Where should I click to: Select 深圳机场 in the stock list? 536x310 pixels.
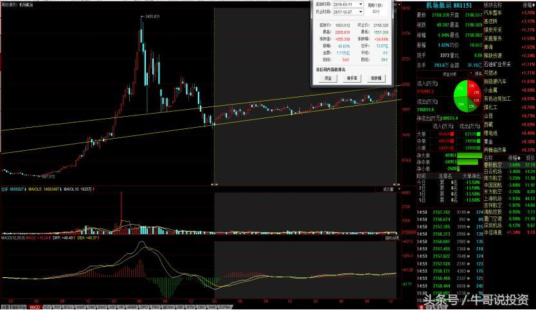tap(510, 225)
